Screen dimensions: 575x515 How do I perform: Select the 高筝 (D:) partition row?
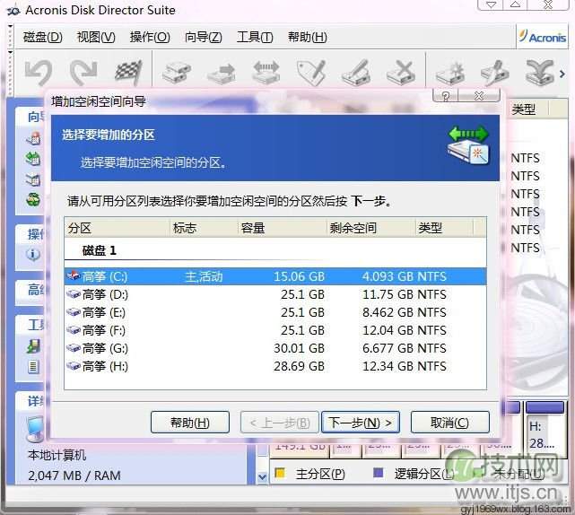coord(275,294)
